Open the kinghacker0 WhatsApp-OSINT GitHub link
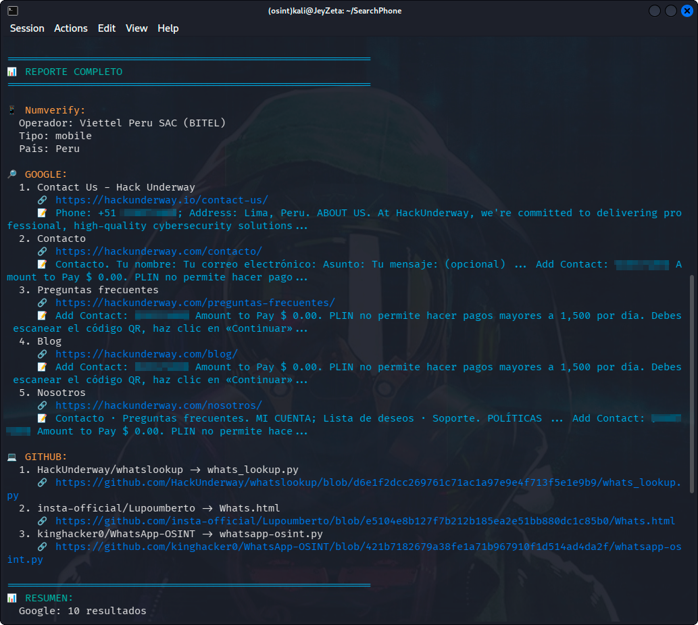 point(368,547)
